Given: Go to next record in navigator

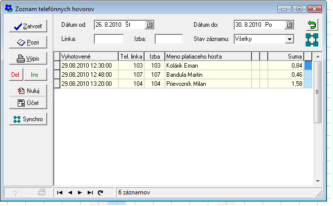Looking at the screenshot, I should (x=80, y=192).
